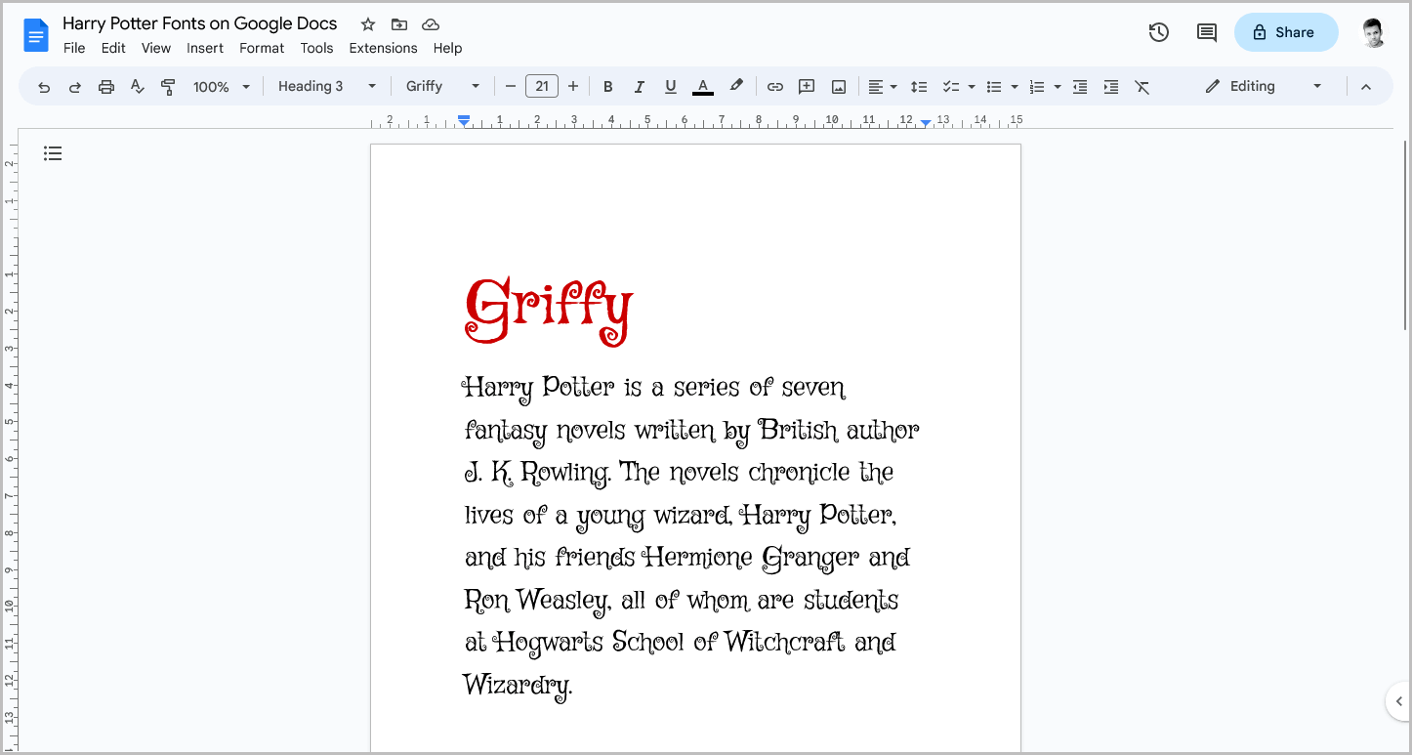This screenshot has height=755, width=1412.
Task: Select the Clear formatting icon
Action: click(x=1142, y=86)
